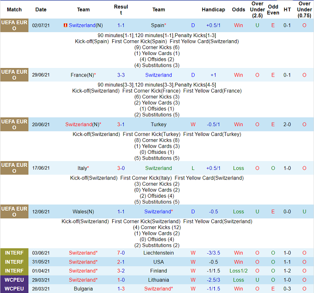Viewport: 314px width, 293px height.
Task: Select the Wales(N) team link
Action: pyautogui.click(x=83, y=212)
